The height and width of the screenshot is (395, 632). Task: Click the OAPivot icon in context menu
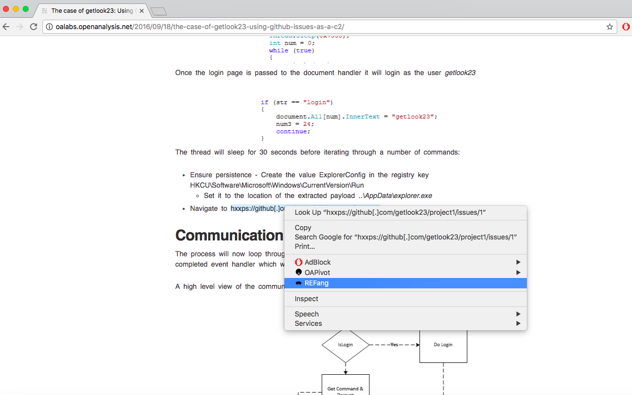[298, 273]
